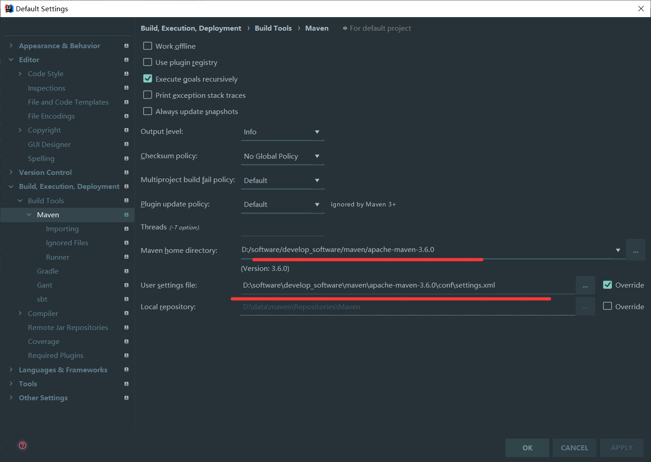Click project-level icon next to Spelling
Screen dimensions: 651x462
click(x=126, y=159)
